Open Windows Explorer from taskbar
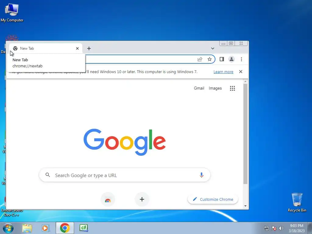 coord(27,228)
